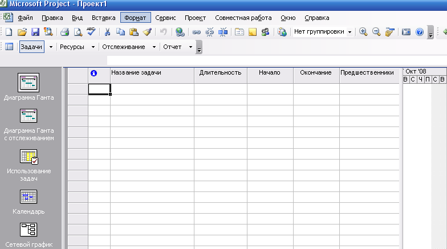The width and height of the screenshot is (447, 249).
Task: Open the Формат menu
Action: (x=136, y=18)
